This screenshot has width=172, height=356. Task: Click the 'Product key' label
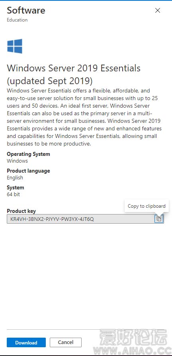(21, 211)
